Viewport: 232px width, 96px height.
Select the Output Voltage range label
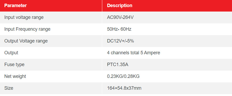(x=26, y=41)
